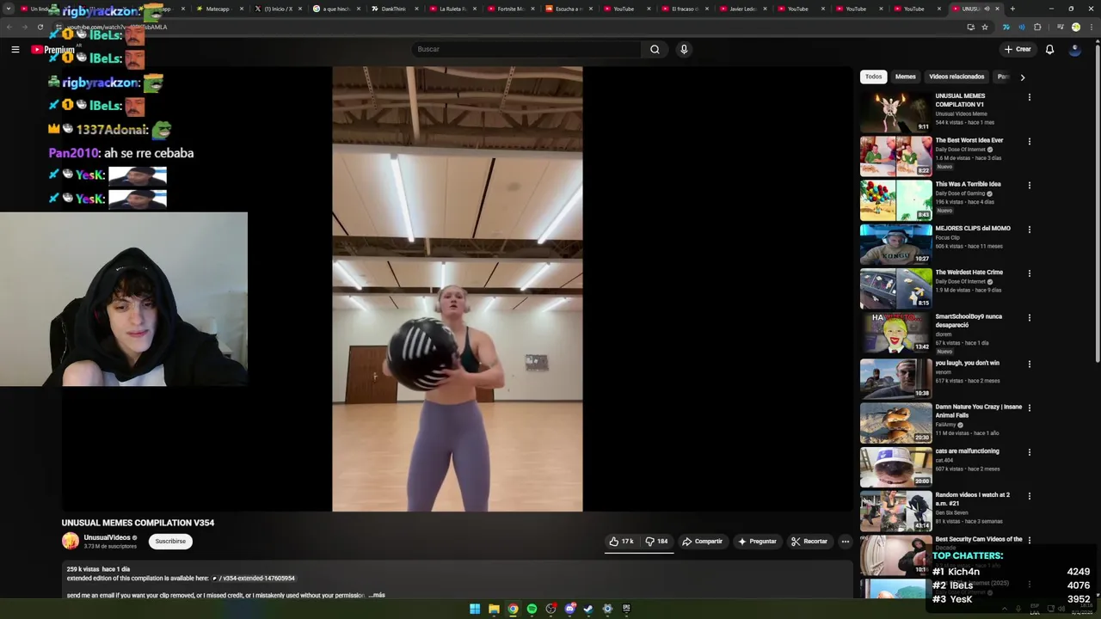
Task: Start voice search with microphone icon
Action: (x=684, y=49)
